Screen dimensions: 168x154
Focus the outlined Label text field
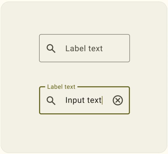click(x=84, y=48)
